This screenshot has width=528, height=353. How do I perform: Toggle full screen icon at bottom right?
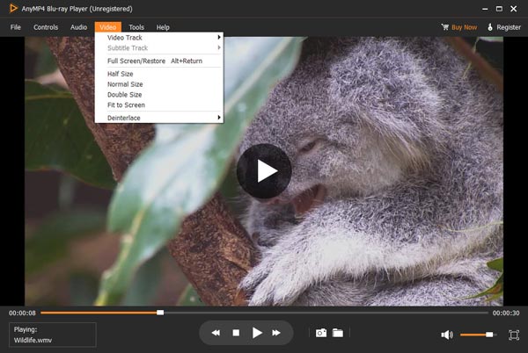[x=514, y=335]
